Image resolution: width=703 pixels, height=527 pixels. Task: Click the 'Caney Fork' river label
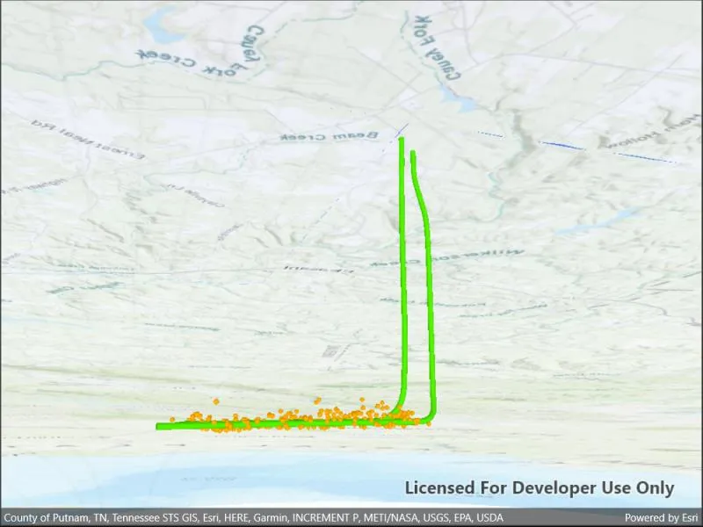(x=438, y=48)
